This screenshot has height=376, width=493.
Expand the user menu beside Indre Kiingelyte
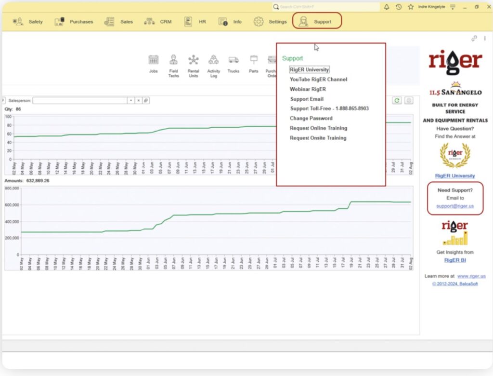coord(453,7)
